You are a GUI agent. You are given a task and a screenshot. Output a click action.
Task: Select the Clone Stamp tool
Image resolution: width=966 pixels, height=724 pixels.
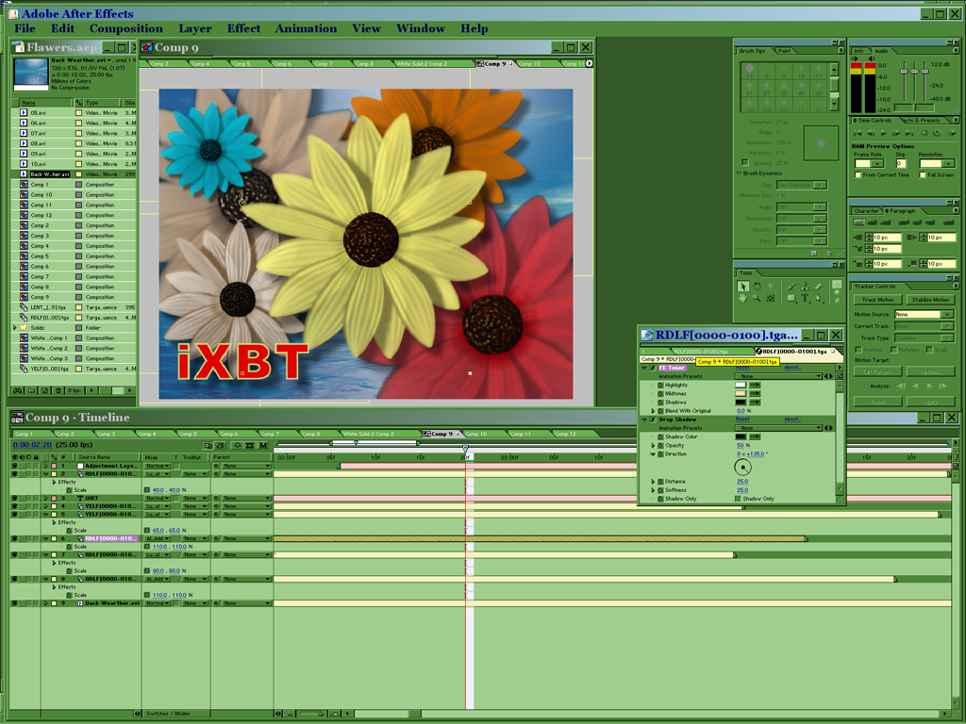pyautogui.click(x=805, y=286)
